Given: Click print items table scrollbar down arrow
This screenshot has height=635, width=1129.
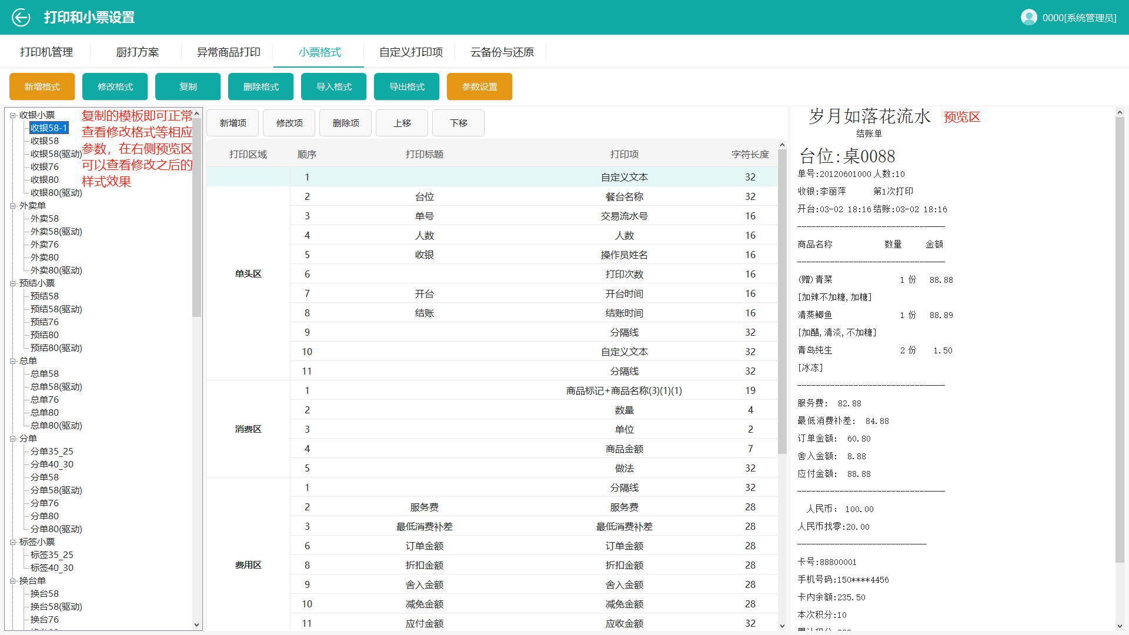Looking at the screenshot, I should tap(782, 626).
